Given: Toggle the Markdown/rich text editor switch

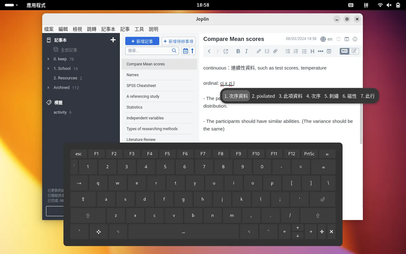Looking at the screenshot, I should (349, 51).
